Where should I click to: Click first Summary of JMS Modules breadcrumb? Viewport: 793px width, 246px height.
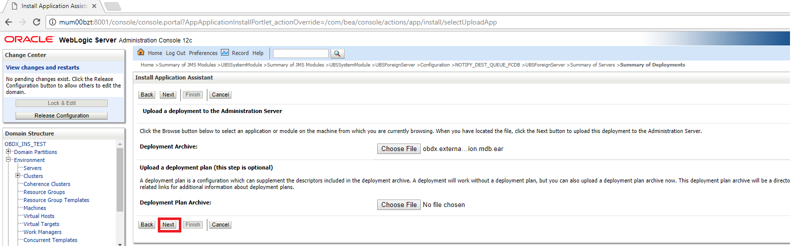click(187, 65)
